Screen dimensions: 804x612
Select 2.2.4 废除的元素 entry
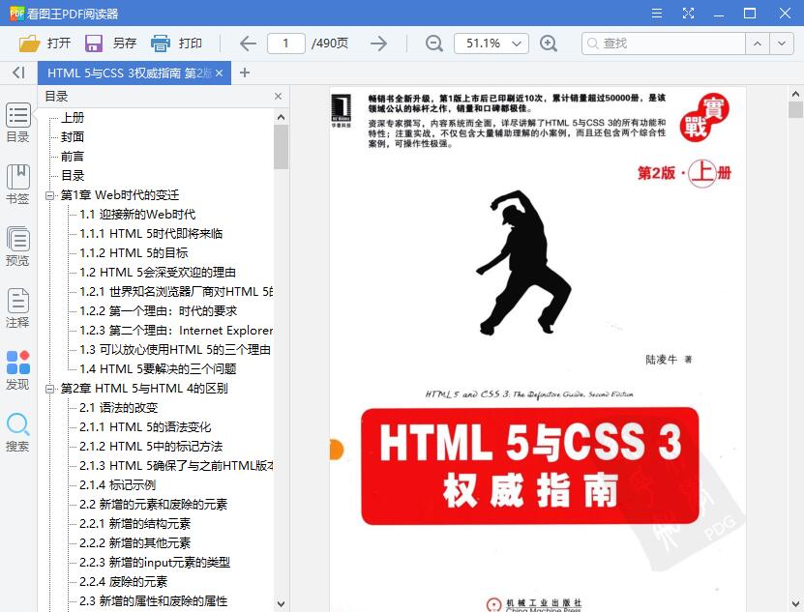pyautogui.click(x=124, y=582)
